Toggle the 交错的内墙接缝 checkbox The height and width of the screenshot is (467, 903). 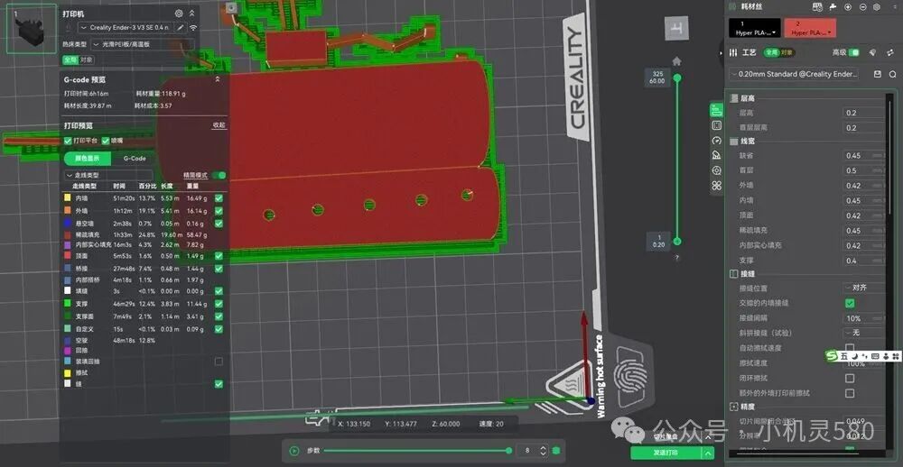[x=850, y=303]
